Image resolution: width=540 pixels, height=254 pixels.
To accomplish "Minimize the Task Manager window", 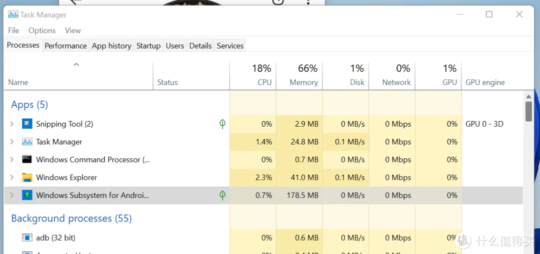I will click(460, 14).
